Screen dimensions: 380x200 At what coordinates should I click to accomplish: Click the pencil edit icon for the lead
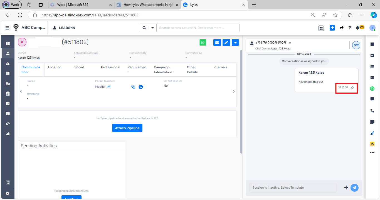click(226, 42)
